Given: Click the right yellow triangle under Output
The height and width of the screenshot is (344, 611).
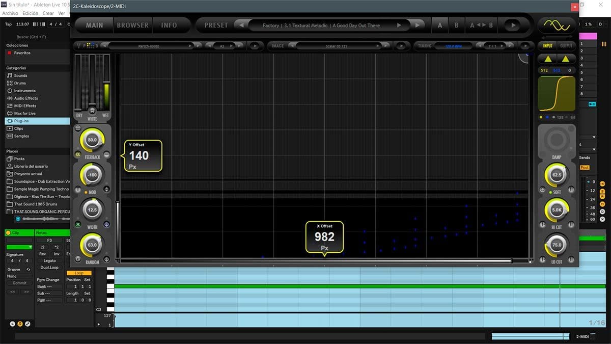Looking at the screenshot, I should coord(566,59).
